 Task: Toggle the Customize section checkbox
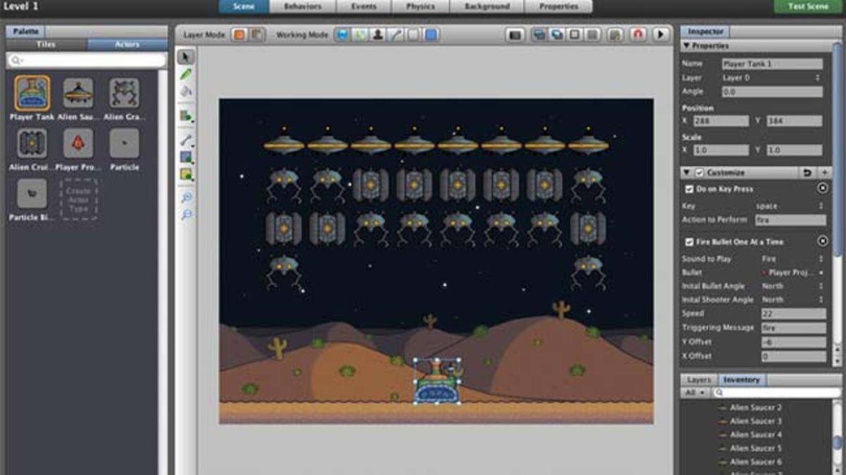point(699,173)
